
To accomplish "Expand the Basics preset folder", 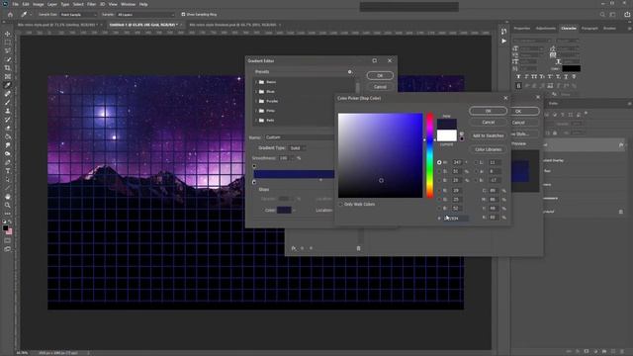I will (255, 82).
